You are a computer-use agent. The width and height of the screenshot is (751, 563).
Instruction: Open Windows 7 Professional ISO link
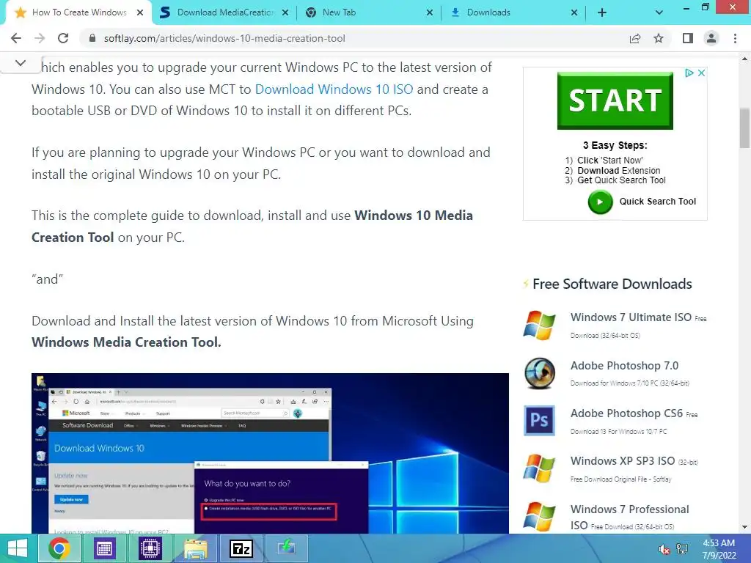[x=629, y=517]
